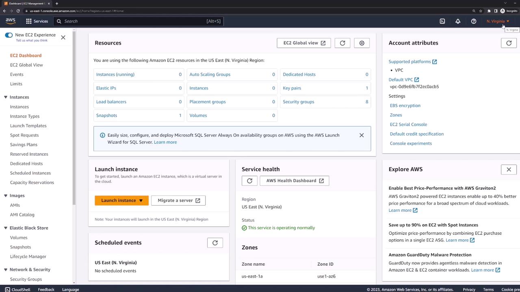
Task: Collapse the Images sidebar section
Action: [x=6, y=195]
